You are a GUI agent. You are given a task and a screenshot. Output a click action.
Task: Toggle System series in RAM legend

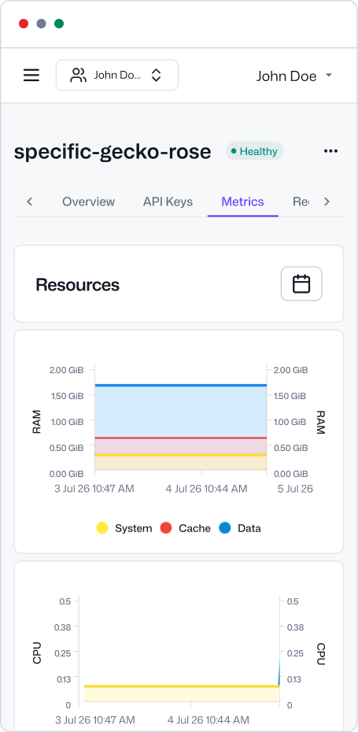pyautogui.click(x=124, y=528)
